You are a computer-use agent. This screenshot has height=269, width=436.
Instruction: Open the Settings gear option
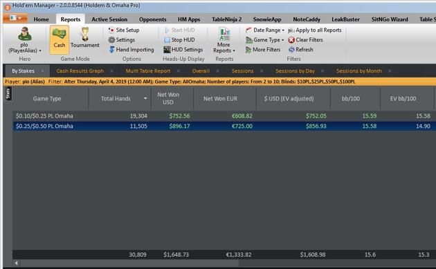(122, 39)
